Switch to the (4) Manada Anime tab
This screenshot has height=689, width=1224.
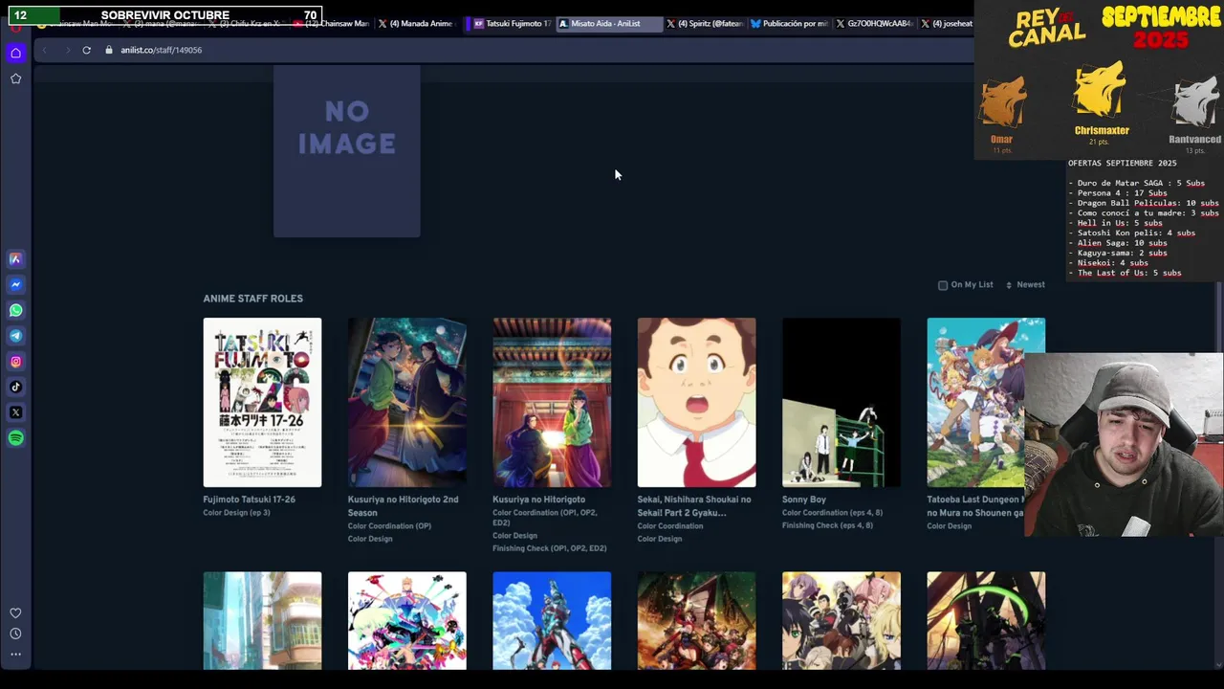415,23
